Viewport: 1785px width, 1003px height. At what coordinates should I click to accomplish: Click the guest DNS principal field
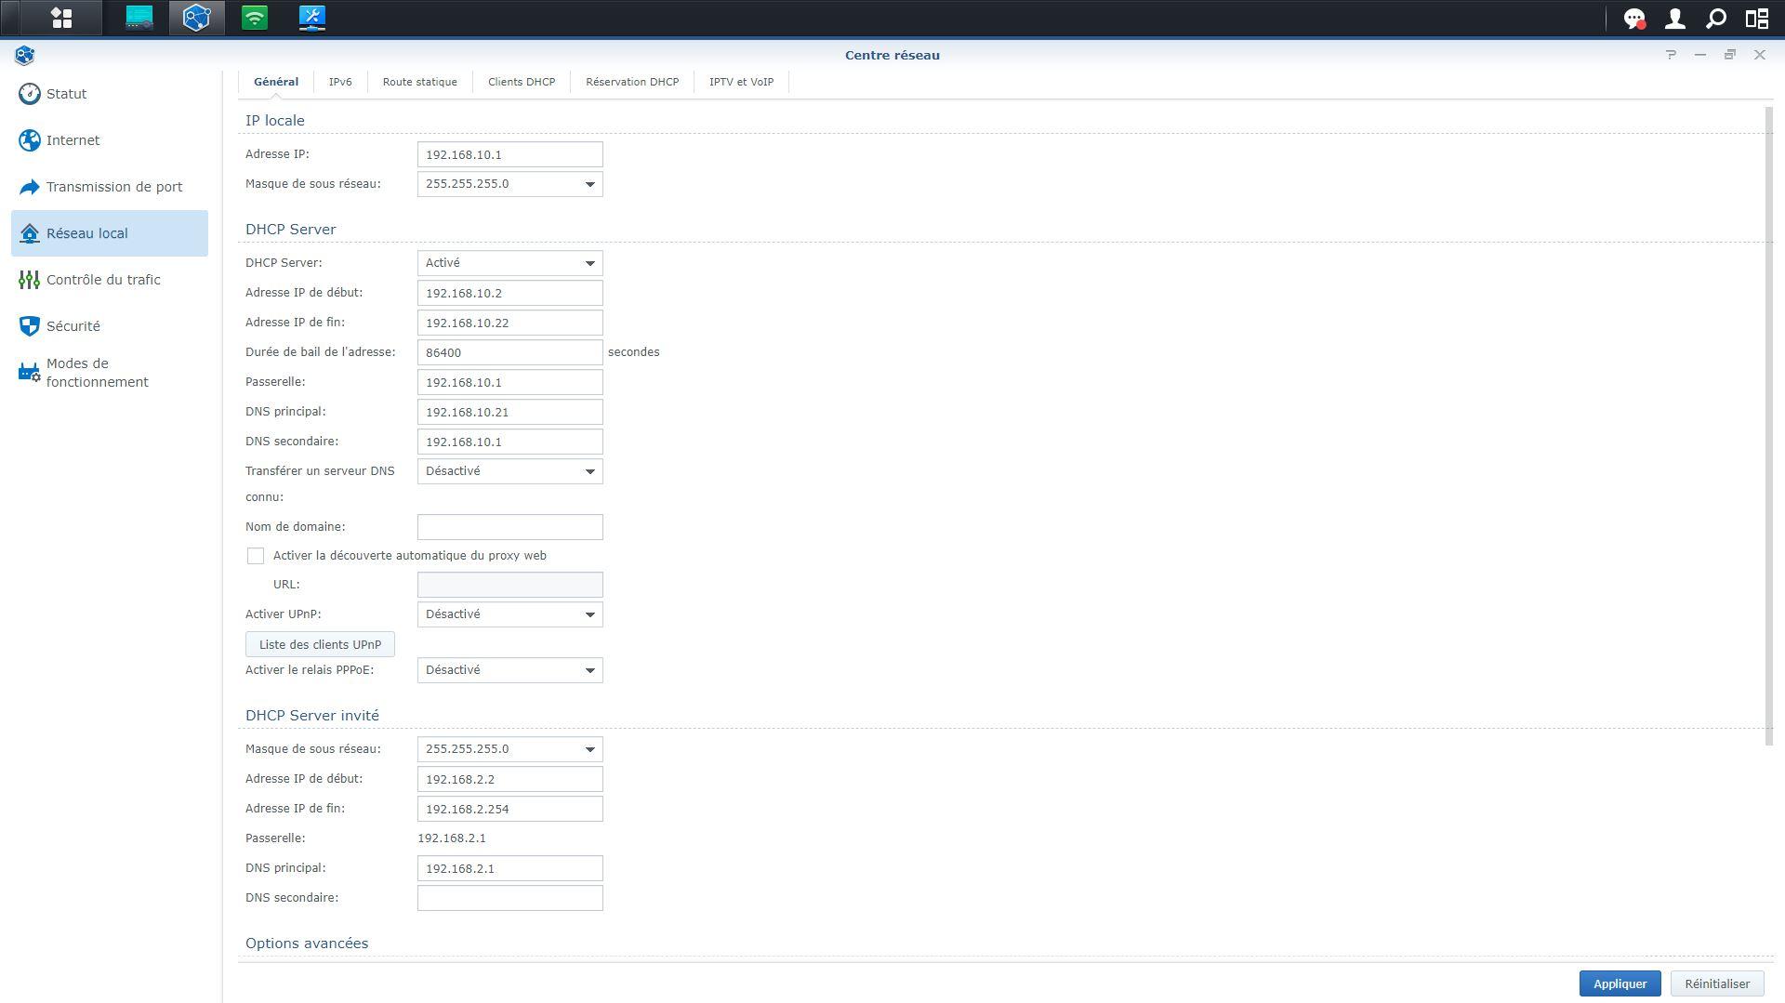(509, 868)
